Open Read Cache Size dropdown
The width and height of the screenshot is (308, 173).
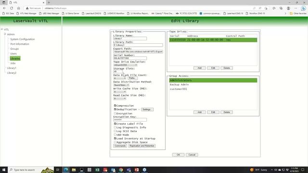click(x=120, y=99)
